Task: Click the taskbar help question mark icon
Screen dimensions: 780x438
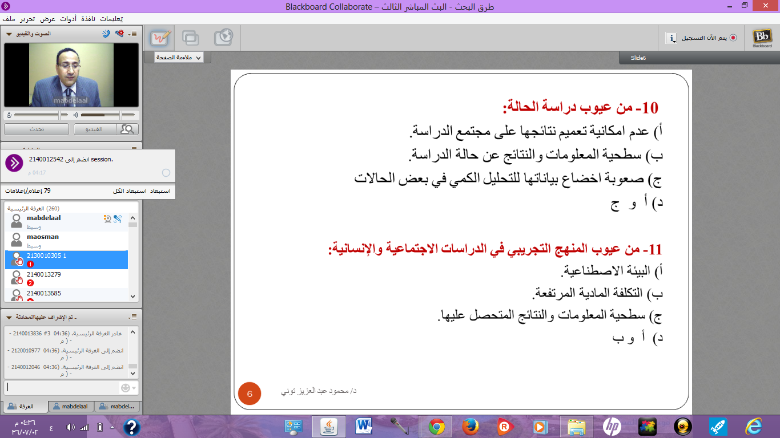Action: [x=132, y=427]
